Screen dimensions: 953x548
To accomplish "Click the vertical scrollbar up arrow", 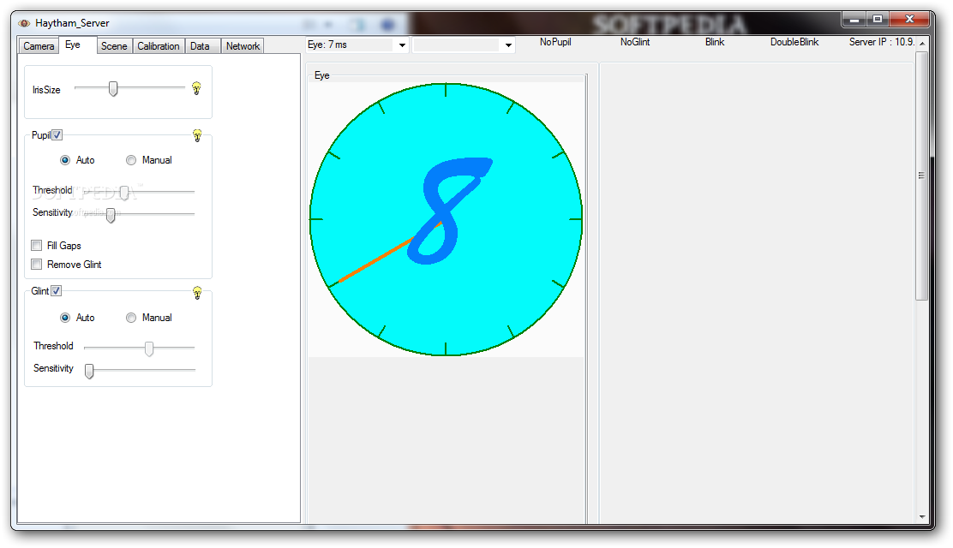I will (x=922, y=44).
